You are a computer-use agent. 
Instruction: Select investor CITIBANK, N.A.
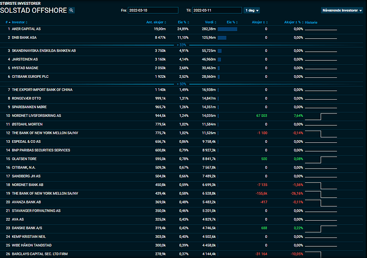point(23,167)
